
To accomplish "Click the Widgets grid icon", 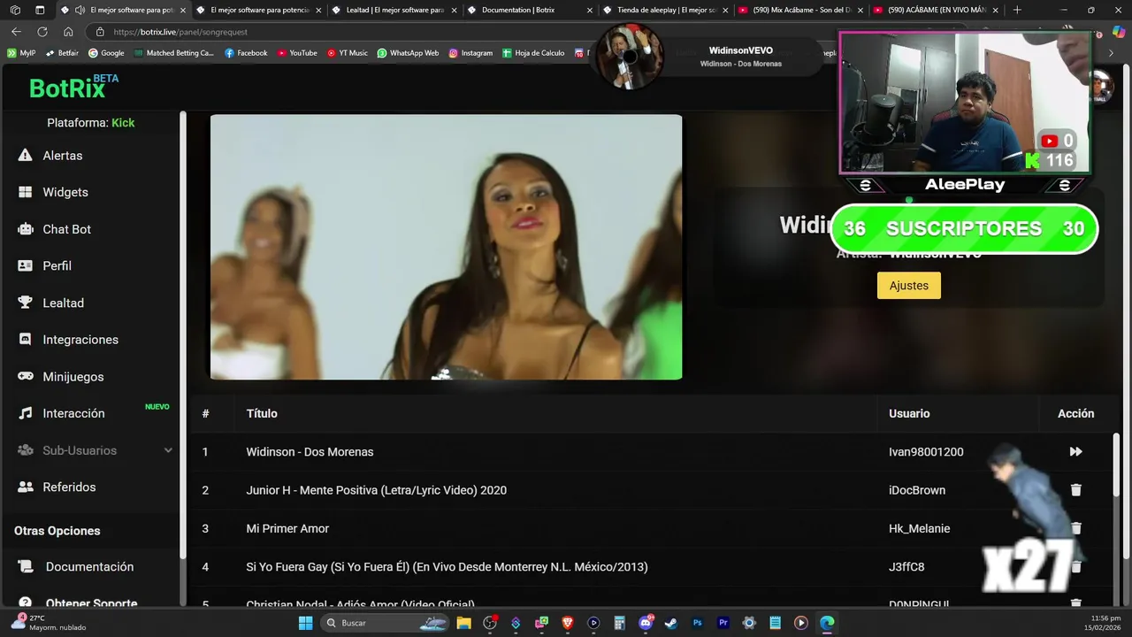I will pos(26,192).
